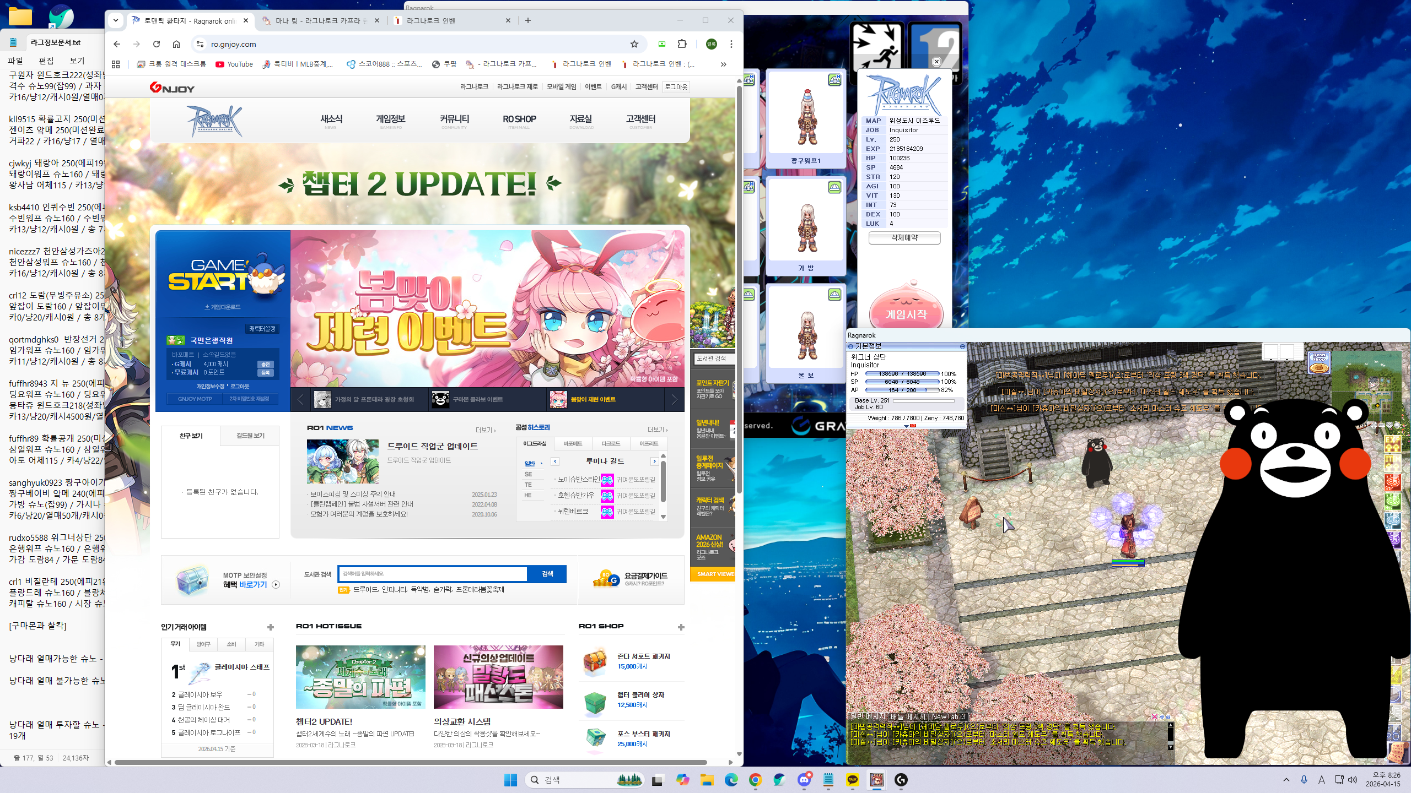The width and height of the screenshot is (1411, 793).
Task: Click the 삭제예약 button
Action: pos(904,238)
